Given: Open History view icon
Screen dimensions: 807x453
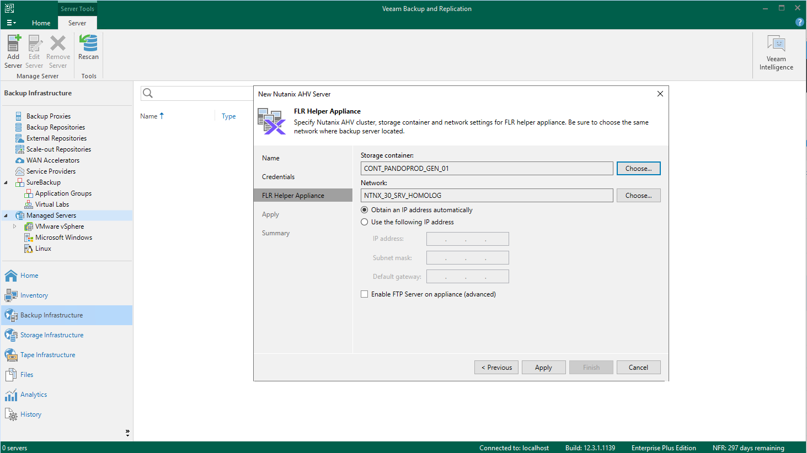Looking at the screenshot, I should click(11, 414).
